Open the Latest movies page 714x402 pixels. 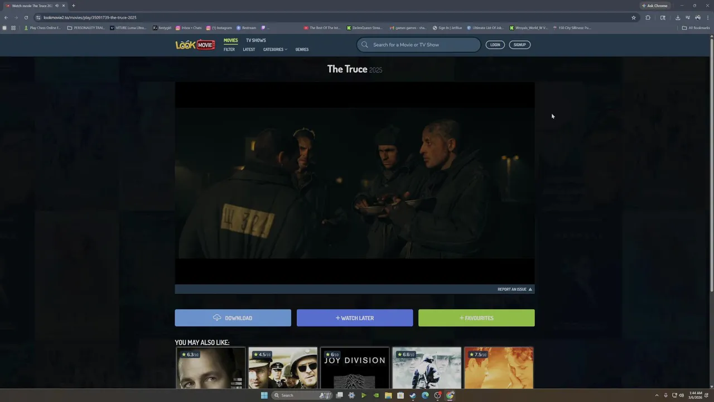point(249,50)
